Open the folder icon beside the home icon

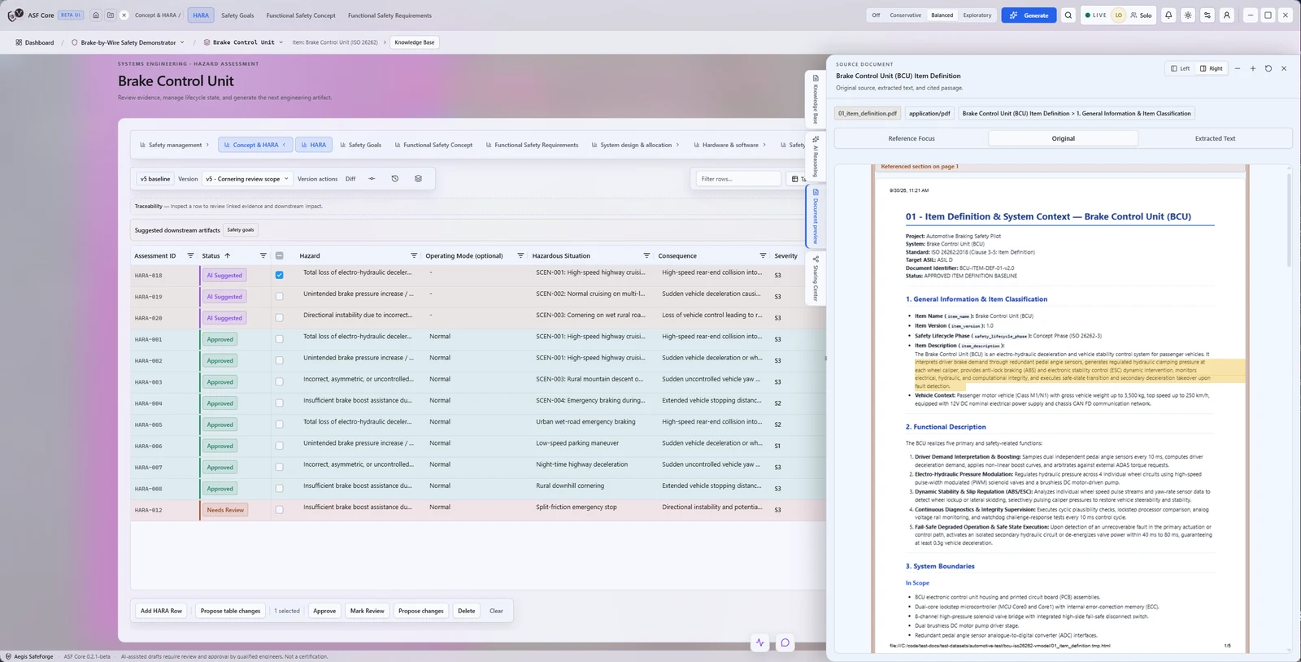point(110,15)
